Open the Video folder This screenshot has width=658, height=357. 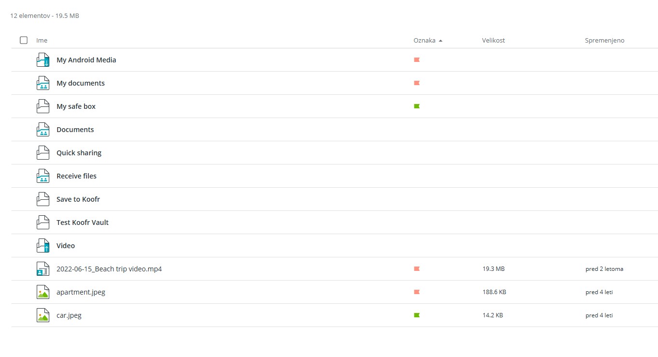pos(66,246)
